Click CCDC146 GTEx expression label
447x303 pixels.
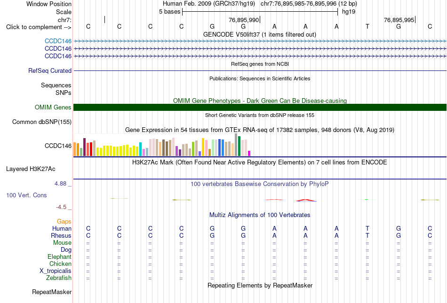(x=58, y=146)
